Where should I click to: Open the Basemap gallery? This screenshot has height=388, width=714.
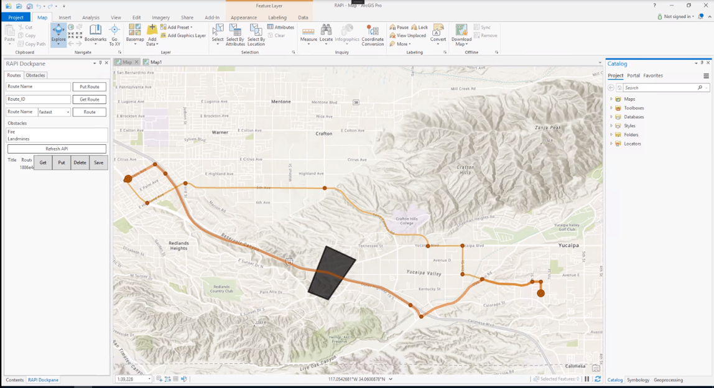[135, 35]
